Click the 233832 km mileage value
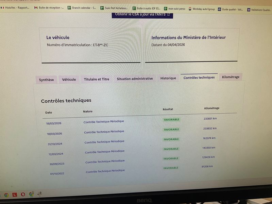The height and width of the screenshot is (204, 272). (210, 129)
